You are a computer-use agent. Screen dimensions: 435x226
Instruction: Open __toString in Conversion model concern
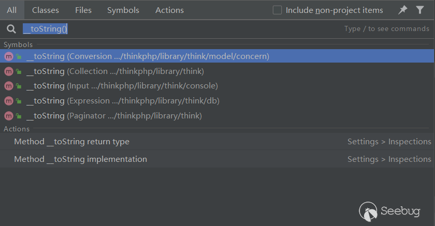click(148, 56)
